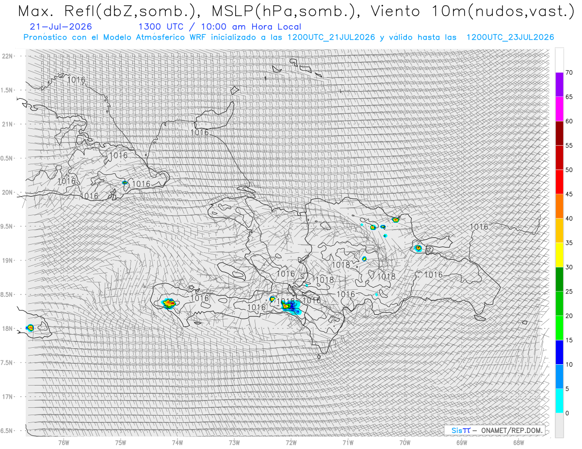Viewport: 582px width, 449px height.
Task: Select the medium green 20–25 dBZ colorbar segment
Action: [559, 304]
